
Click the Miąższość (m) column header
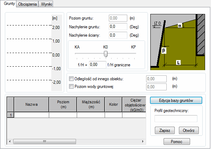click(x=91, y=105)
